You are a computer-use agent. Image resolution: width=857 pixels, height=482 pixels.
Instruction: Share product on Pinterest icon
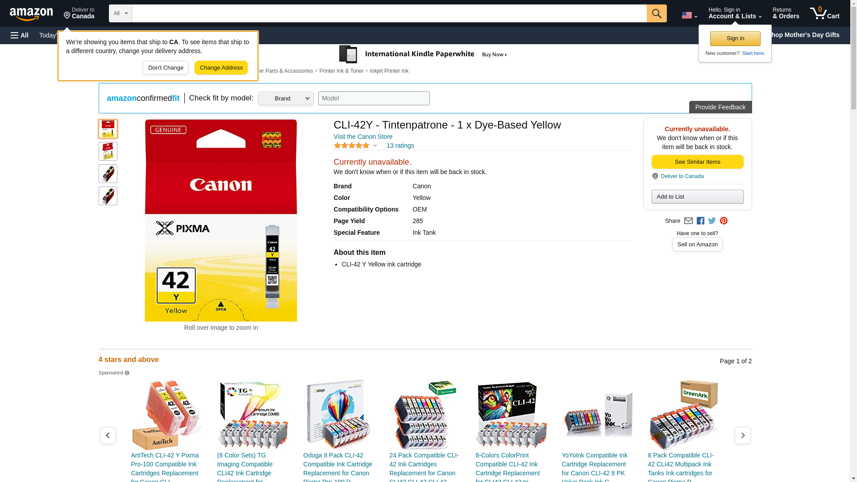pos(724,221)
